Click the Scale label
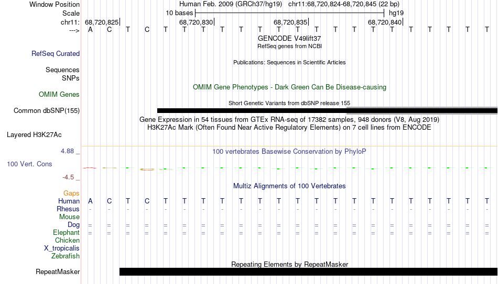This screenshot has width=498, height=284. (x=71, y=13)
